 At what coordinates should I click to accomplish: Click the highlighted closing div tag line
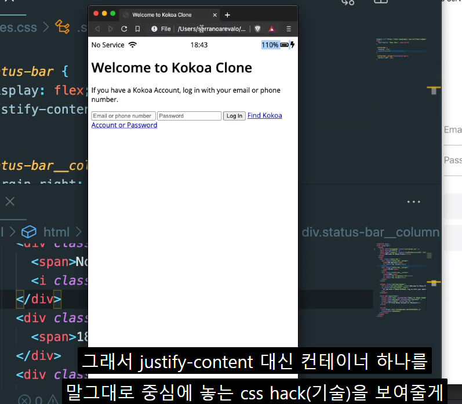coord(39,299)
